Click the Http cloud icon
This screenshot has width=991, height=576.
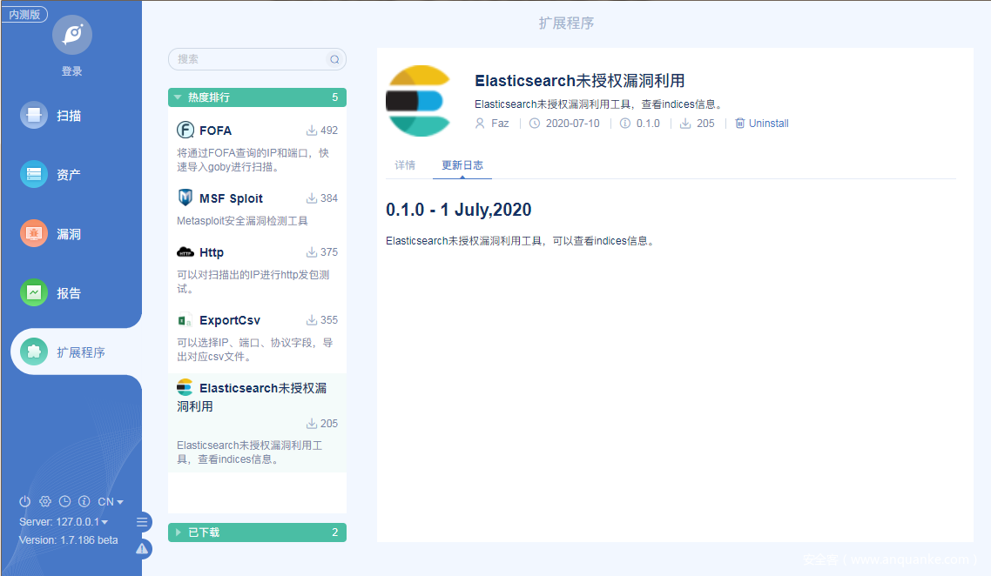pyautogui.click(x=185, y=252)
